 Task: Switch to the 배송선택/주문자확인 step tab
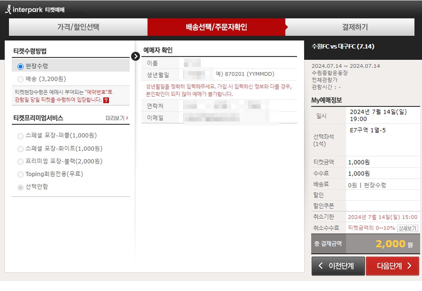(216, 27)
